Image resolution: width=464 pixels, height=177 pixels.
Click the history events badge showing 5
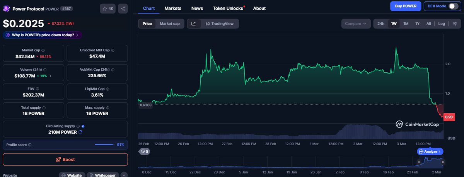145,151
